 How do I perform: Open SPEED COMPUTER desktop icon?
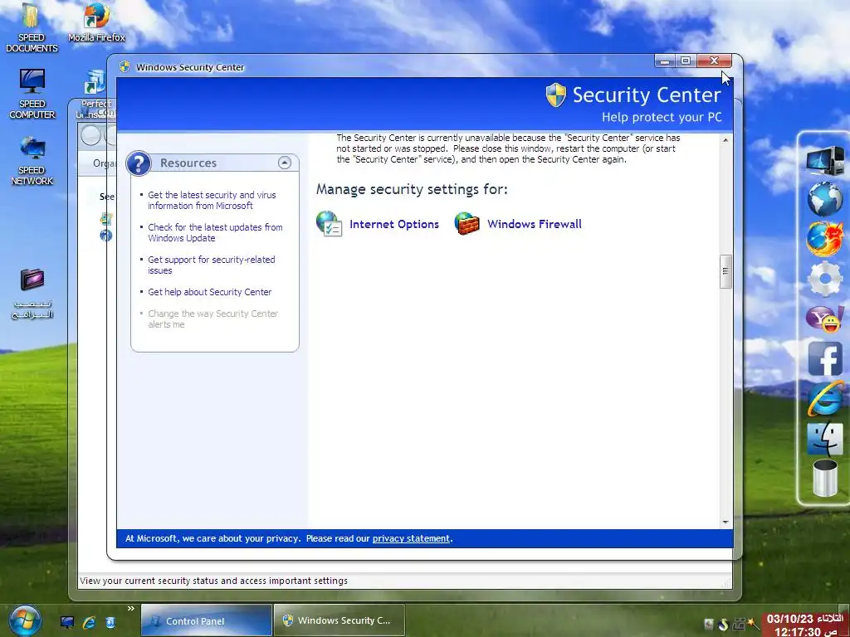coord(32,94)
